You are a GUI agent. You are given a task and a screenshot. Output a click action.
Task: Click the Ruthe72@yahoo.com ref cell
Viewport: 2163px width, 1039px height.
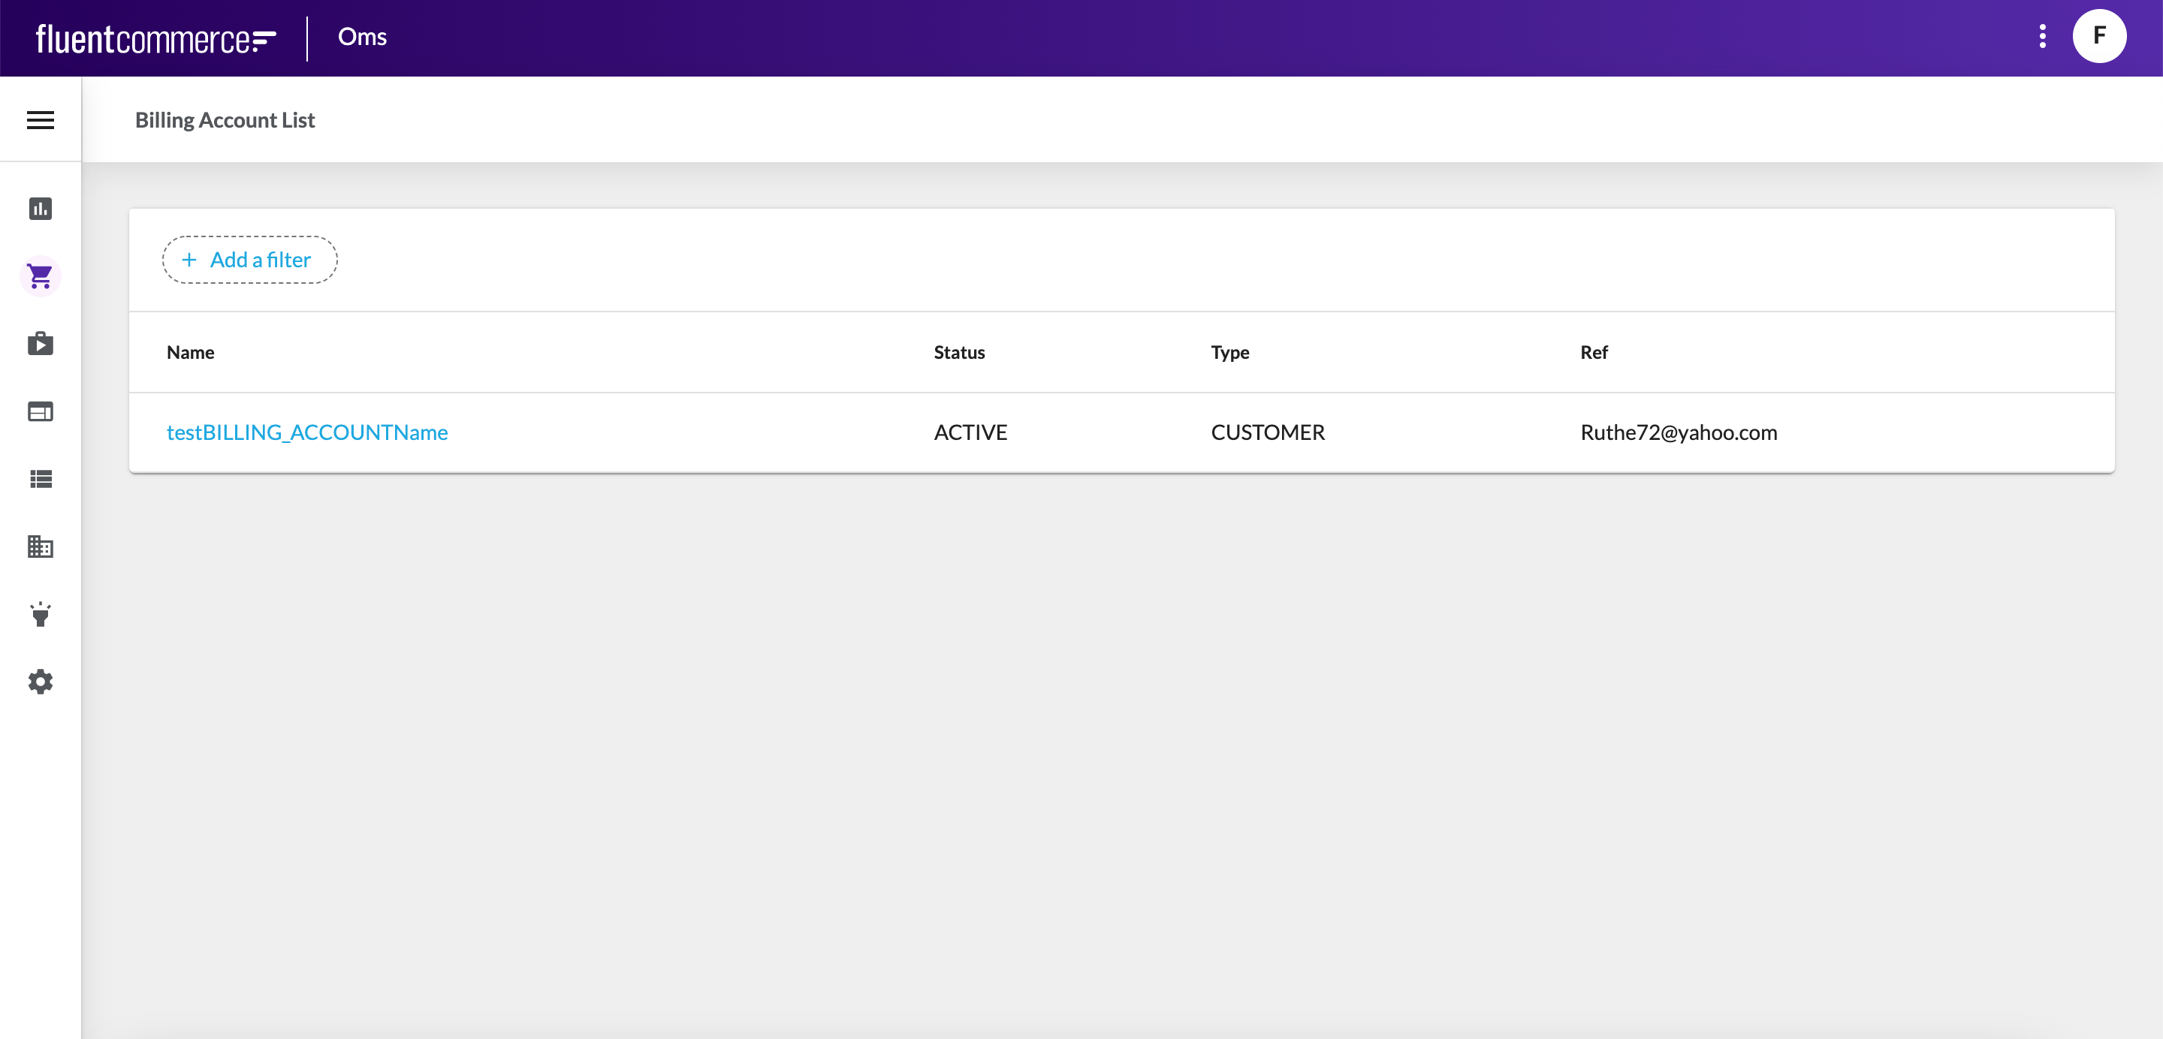tap(1678, 432)
